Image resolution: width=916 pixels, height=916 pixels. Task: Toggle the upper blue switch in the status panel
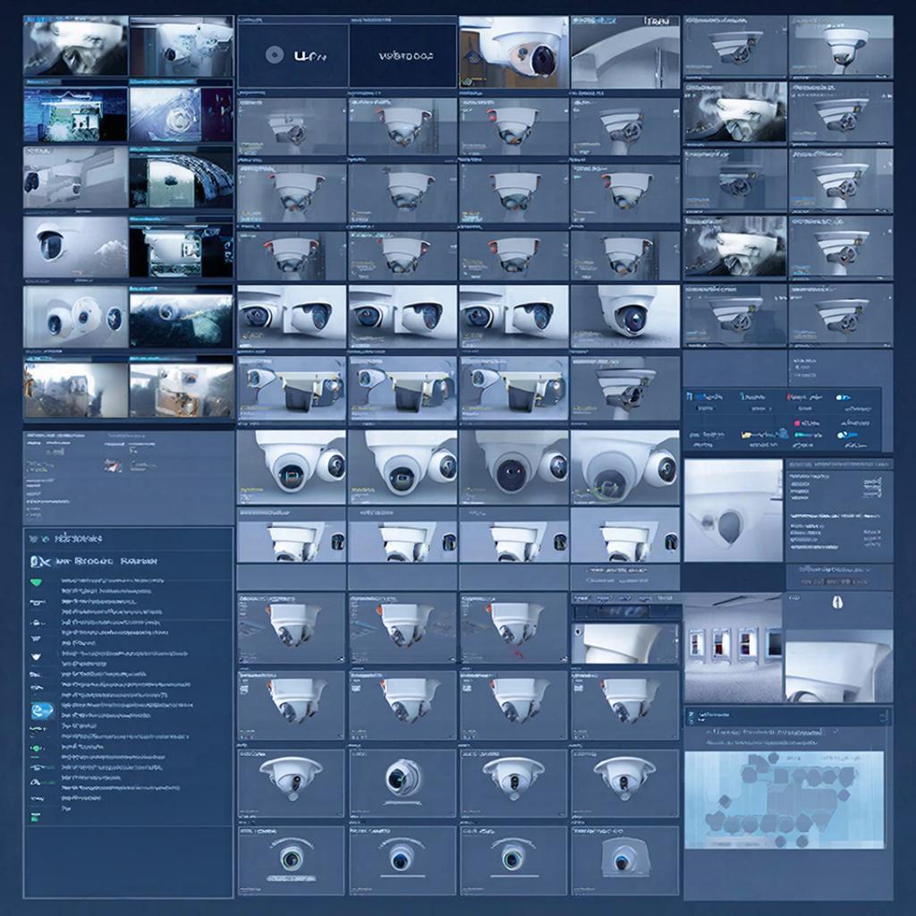(x=843, y=397)
